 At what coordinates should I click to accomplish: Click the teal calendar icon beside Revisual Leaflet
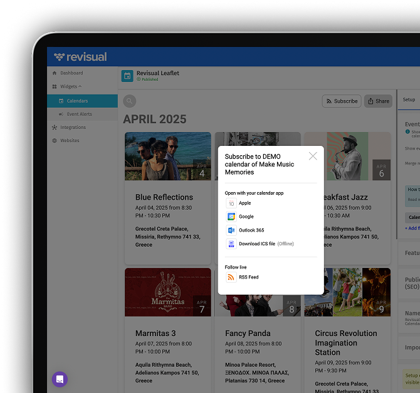pos(127,76)
